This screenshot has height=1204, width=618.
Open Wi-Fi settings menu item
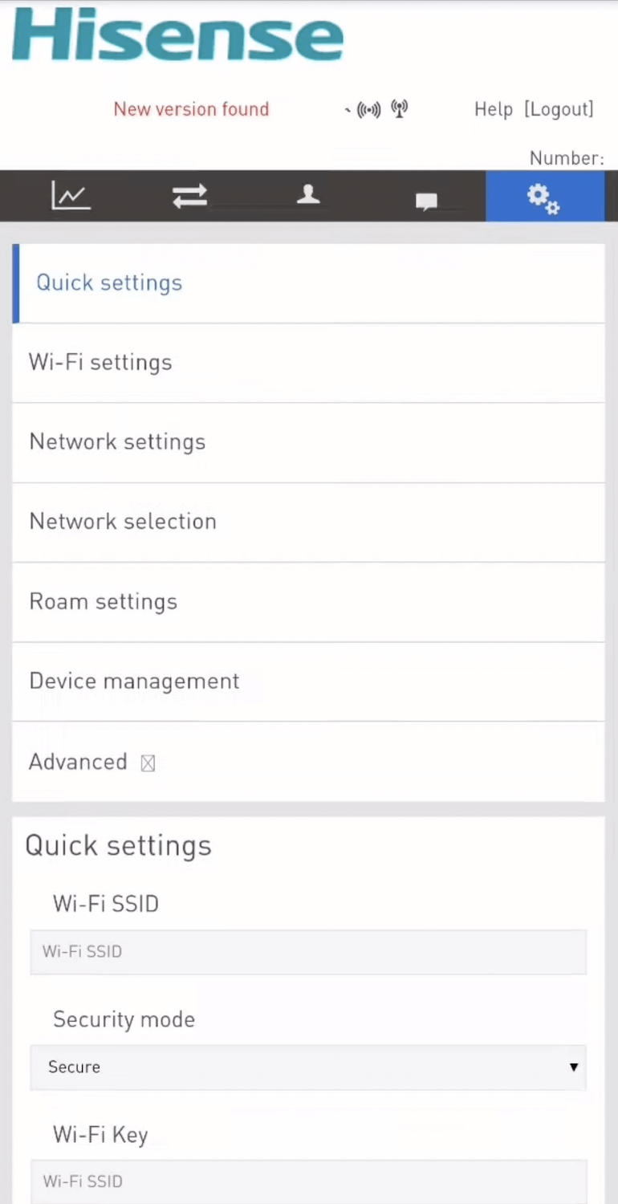pos(100,362)
